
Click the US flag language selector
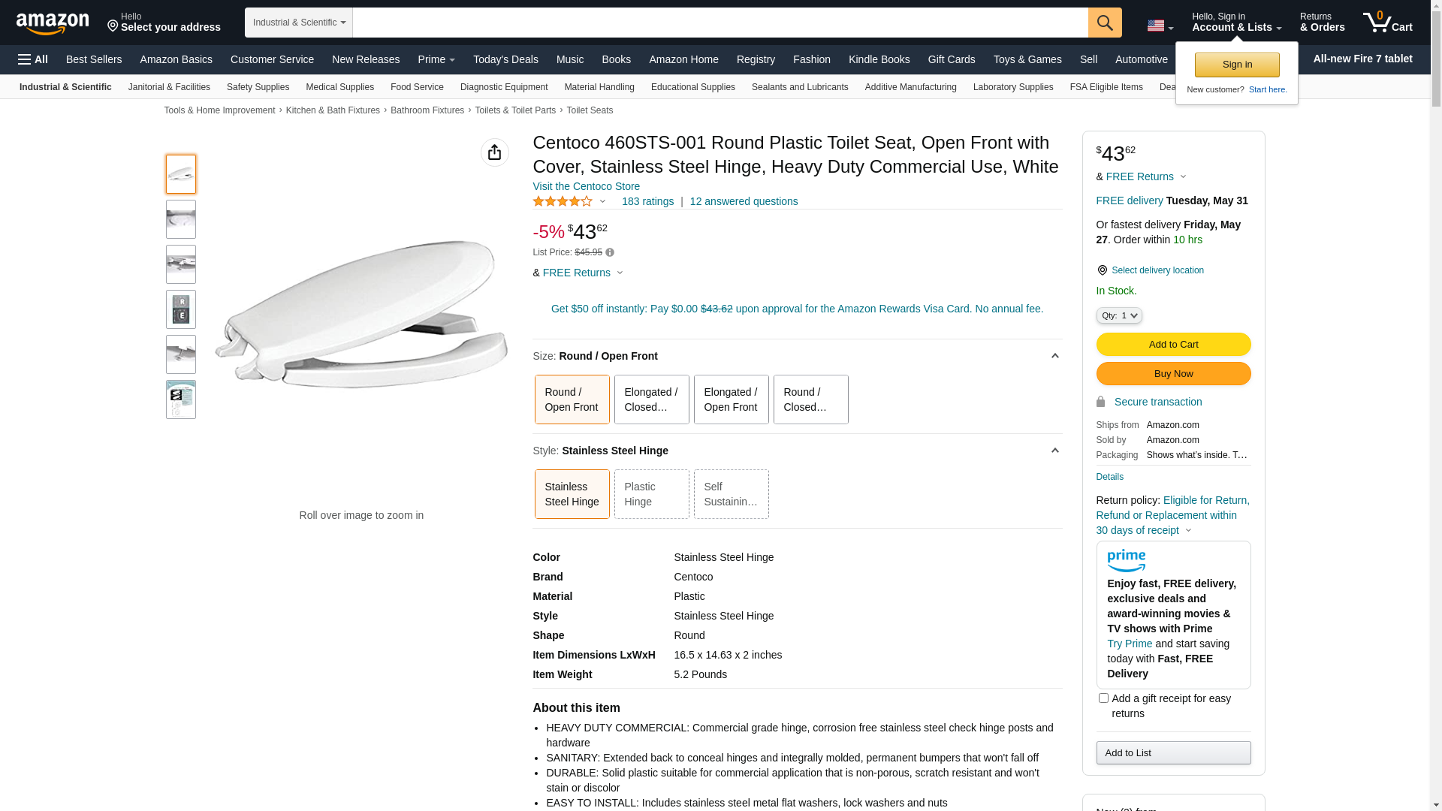click(x=1160, y=26)
